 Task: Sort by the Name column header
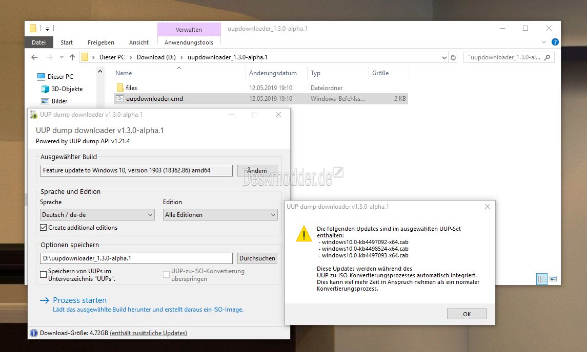point(124,73)
